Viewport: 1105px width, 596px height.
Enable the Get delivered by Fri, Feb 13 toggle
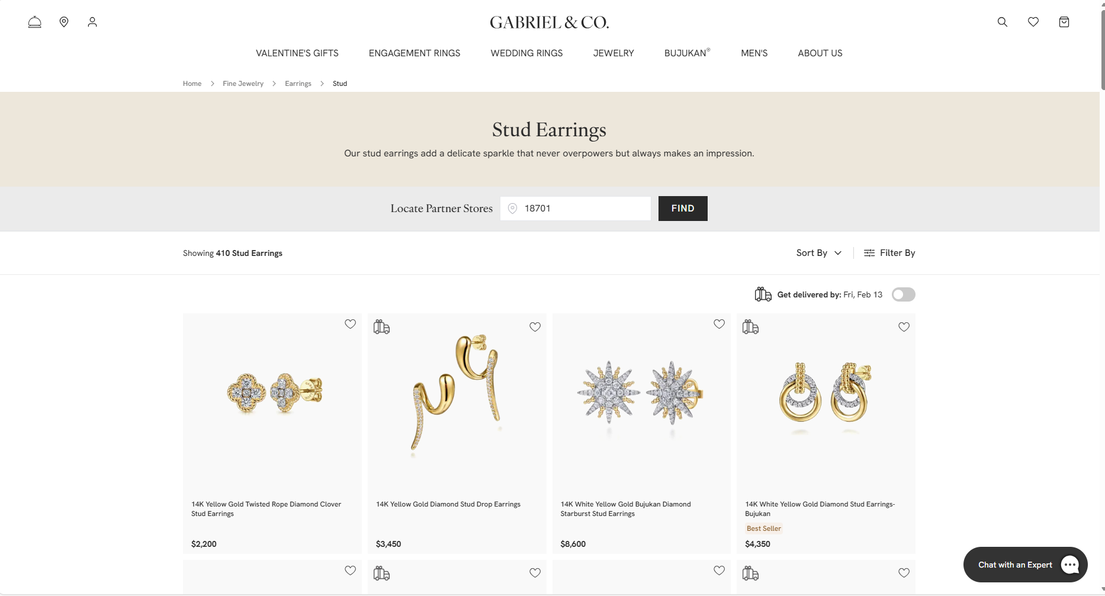click(x=903, y=294)
